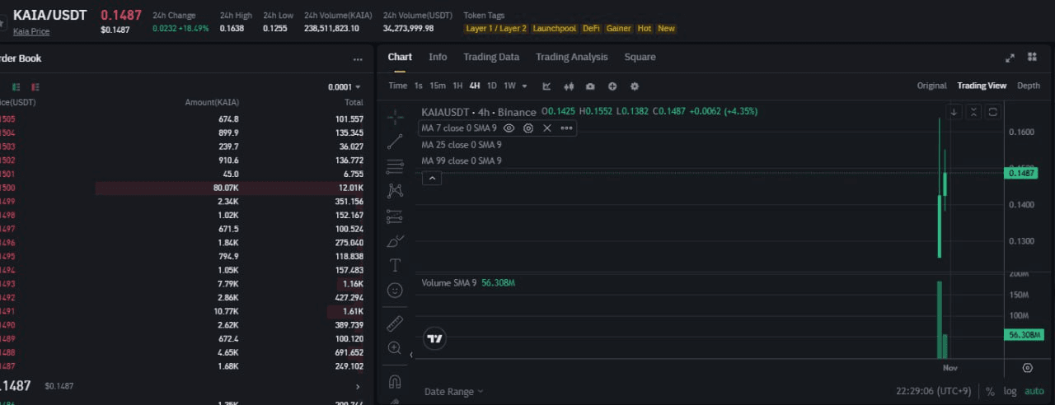Open the Kaia Price link
The image size is (1055, 405).
(31, 31)
